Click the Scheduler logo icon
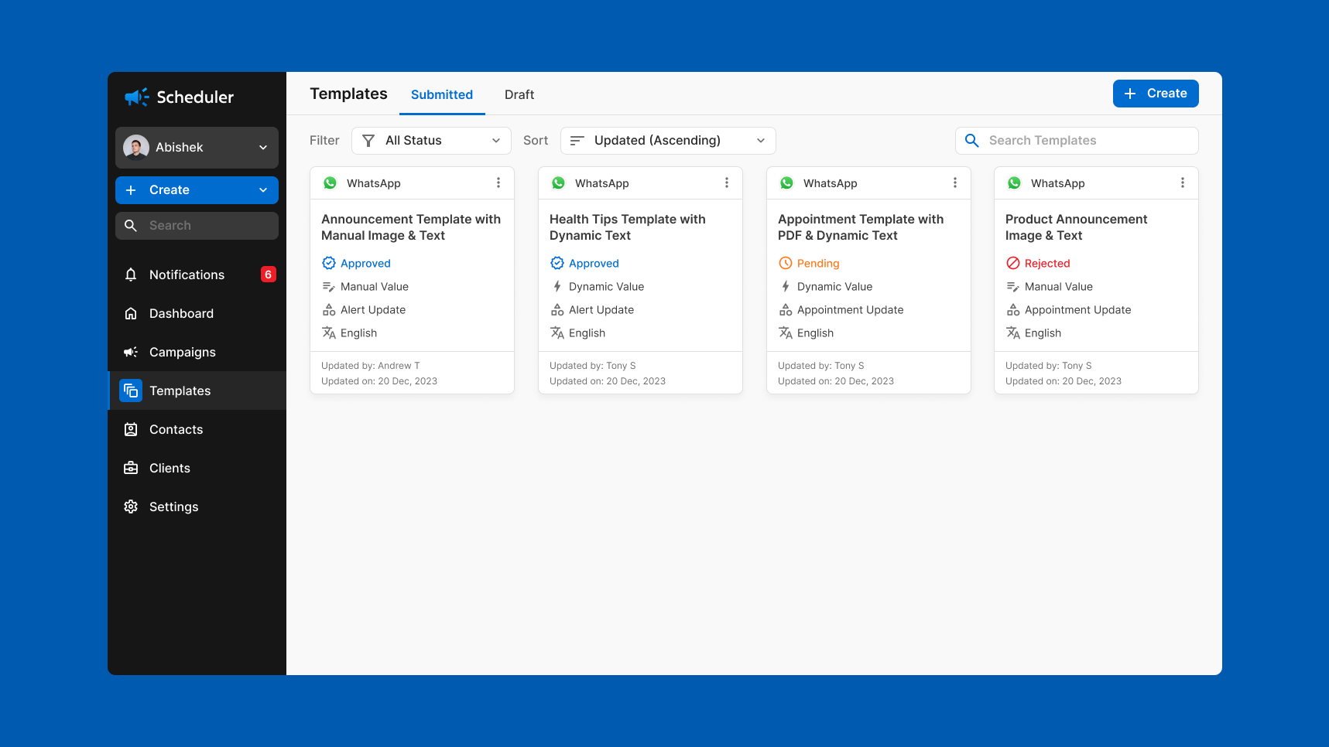 coord(135,97)
